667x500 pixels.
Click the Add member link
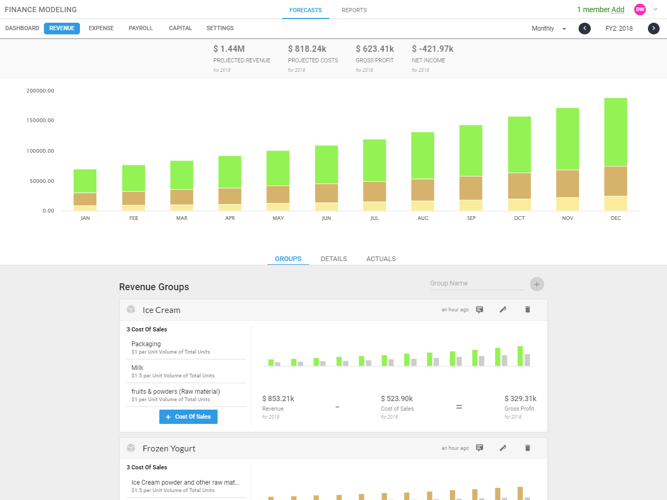[618, 10]
